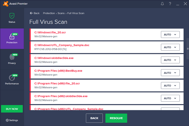The height and width of the screenshot is (126, 189).
Task: Select Privacy label in sidebar
Action: point(12,63)
